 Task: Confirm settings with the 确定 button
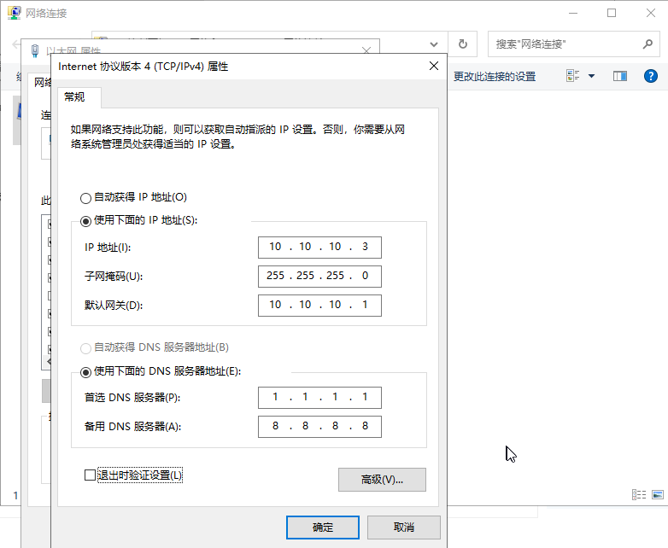[x=323, y=527]
